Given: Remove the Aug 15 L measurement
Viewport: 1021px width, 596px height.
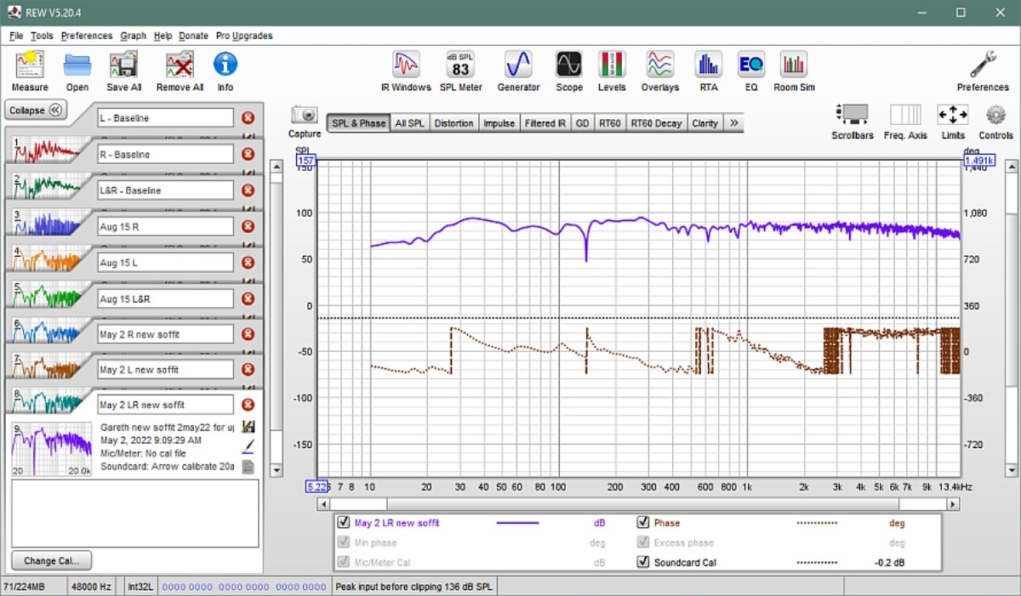Looking at the screenshot, I should click(x=248, y=263).
